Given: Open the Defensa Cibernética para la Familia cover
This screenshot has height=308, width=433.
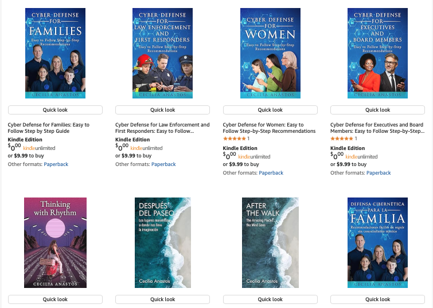Looking at the screenshot, I should pyautogui.click(x=377, y=243).
